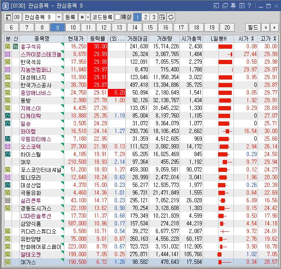Click the 등록 button
Screen dimensions: 281x269
tap(70, 17)
